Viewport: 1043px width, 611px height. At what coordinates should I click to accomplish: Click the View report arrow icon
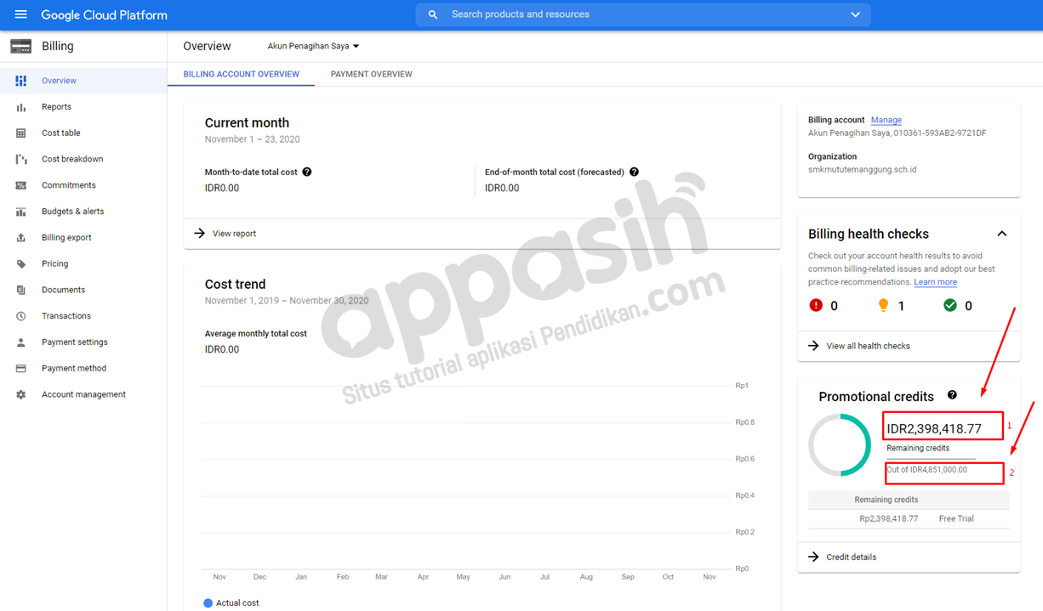pyautogui.click(x=200, y=233)
